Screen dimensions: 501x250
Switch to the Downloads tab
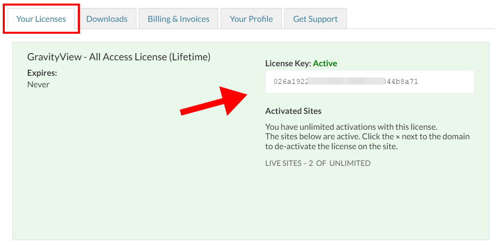pos(107,19)
